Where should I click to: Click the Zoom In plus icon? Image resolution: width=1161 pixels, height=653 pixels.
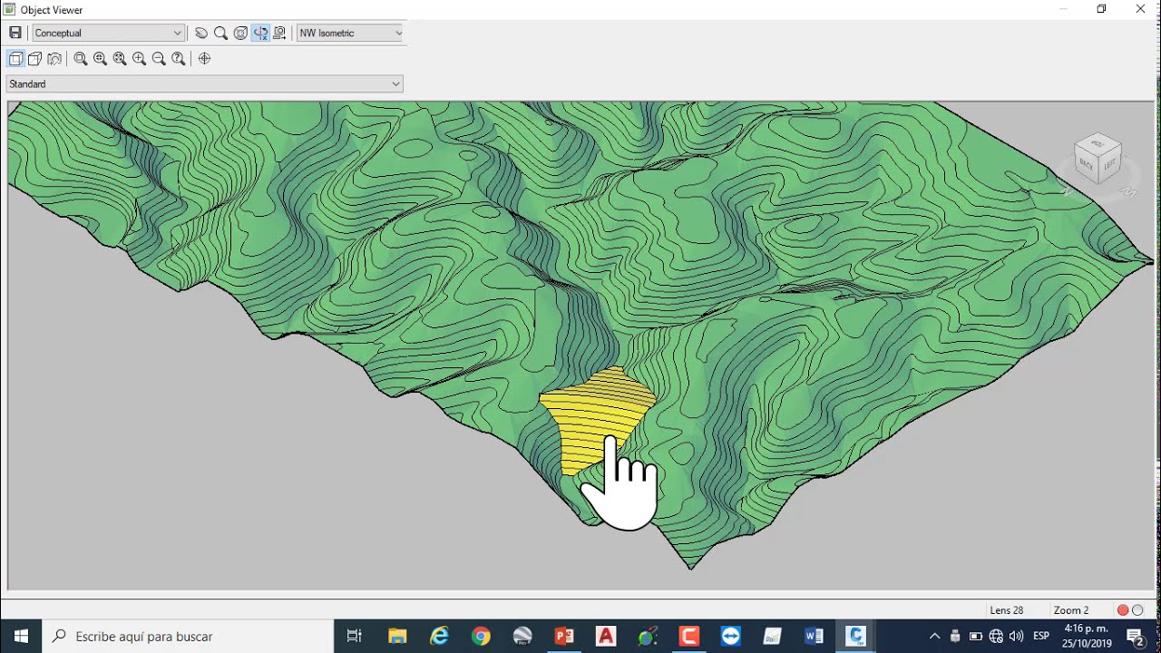(139, 58)
